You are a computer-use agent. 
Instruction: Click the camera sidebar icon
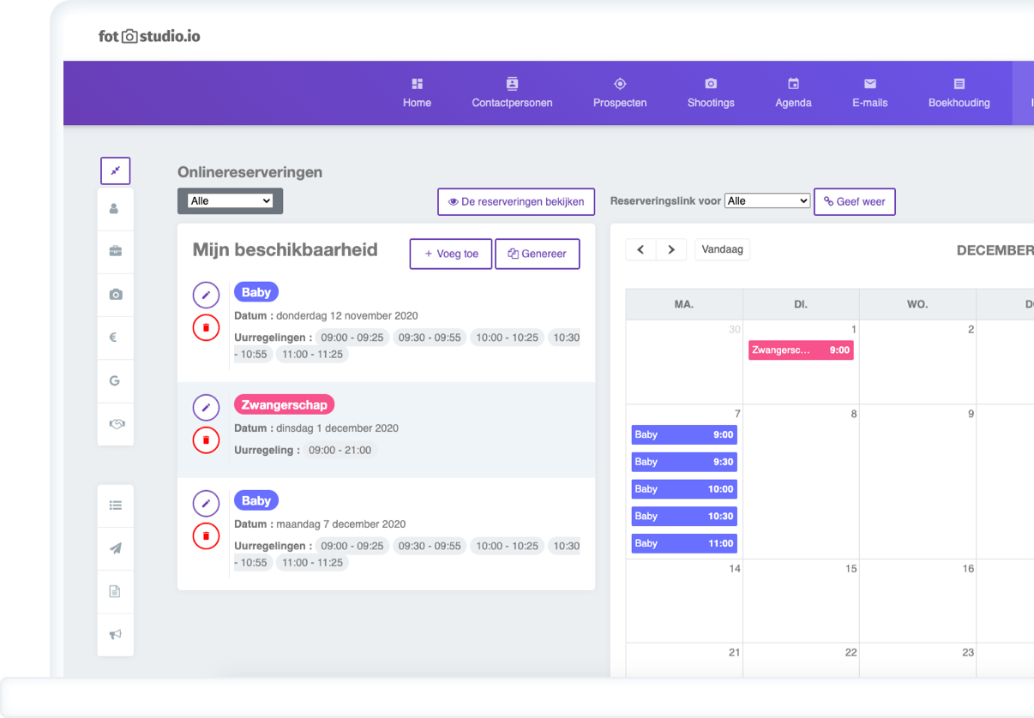115,295
